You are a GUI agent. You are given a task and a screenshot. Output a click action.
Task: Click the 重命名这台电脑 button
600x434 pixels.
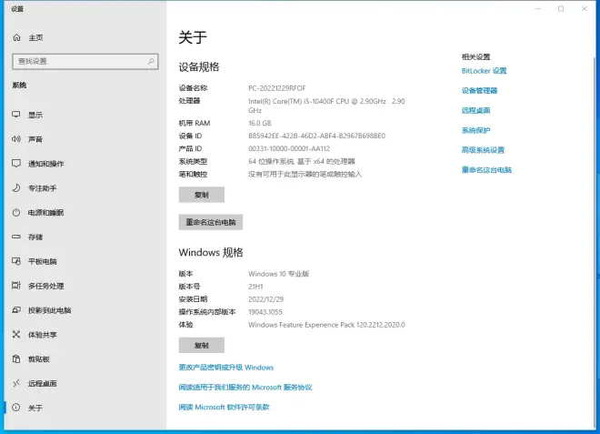tap(211, 222)
